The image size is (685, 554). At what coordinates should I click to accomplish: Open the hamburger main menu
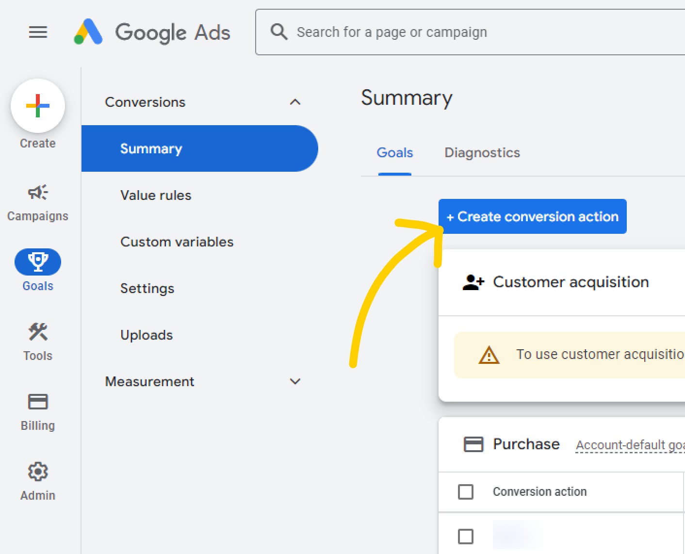(x=38, y=32)
